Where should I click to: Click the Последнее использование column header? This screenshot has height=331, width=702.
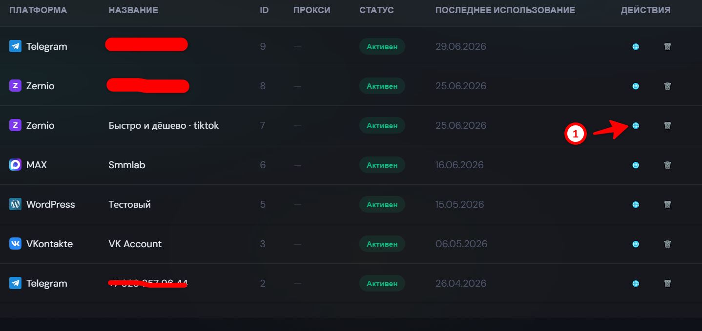tap(505, 10)
